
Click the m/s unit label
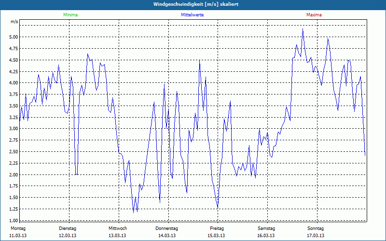coord(14,22)
